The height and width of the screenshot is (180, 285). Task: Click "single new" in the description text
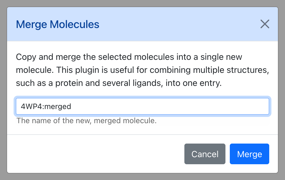point(221,57)
